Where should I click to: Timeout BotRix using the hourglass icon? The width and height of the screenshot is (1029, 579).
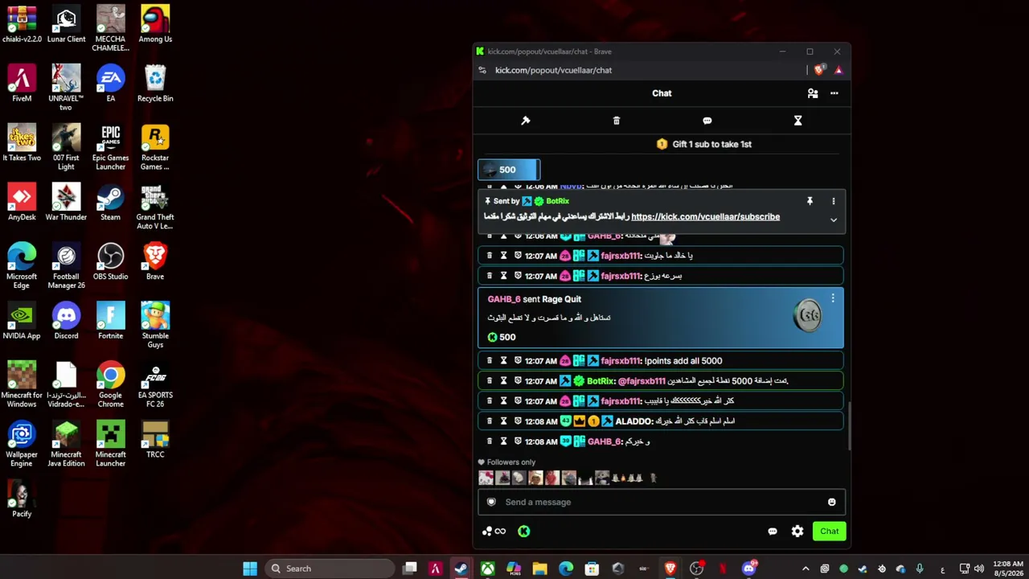coord(503,381)
